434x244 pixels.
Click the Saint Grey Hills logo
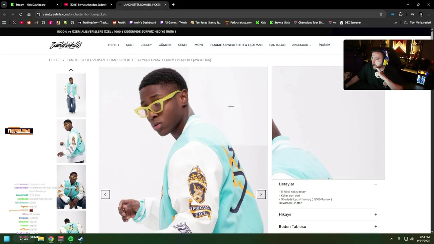[x=66, y=45]
